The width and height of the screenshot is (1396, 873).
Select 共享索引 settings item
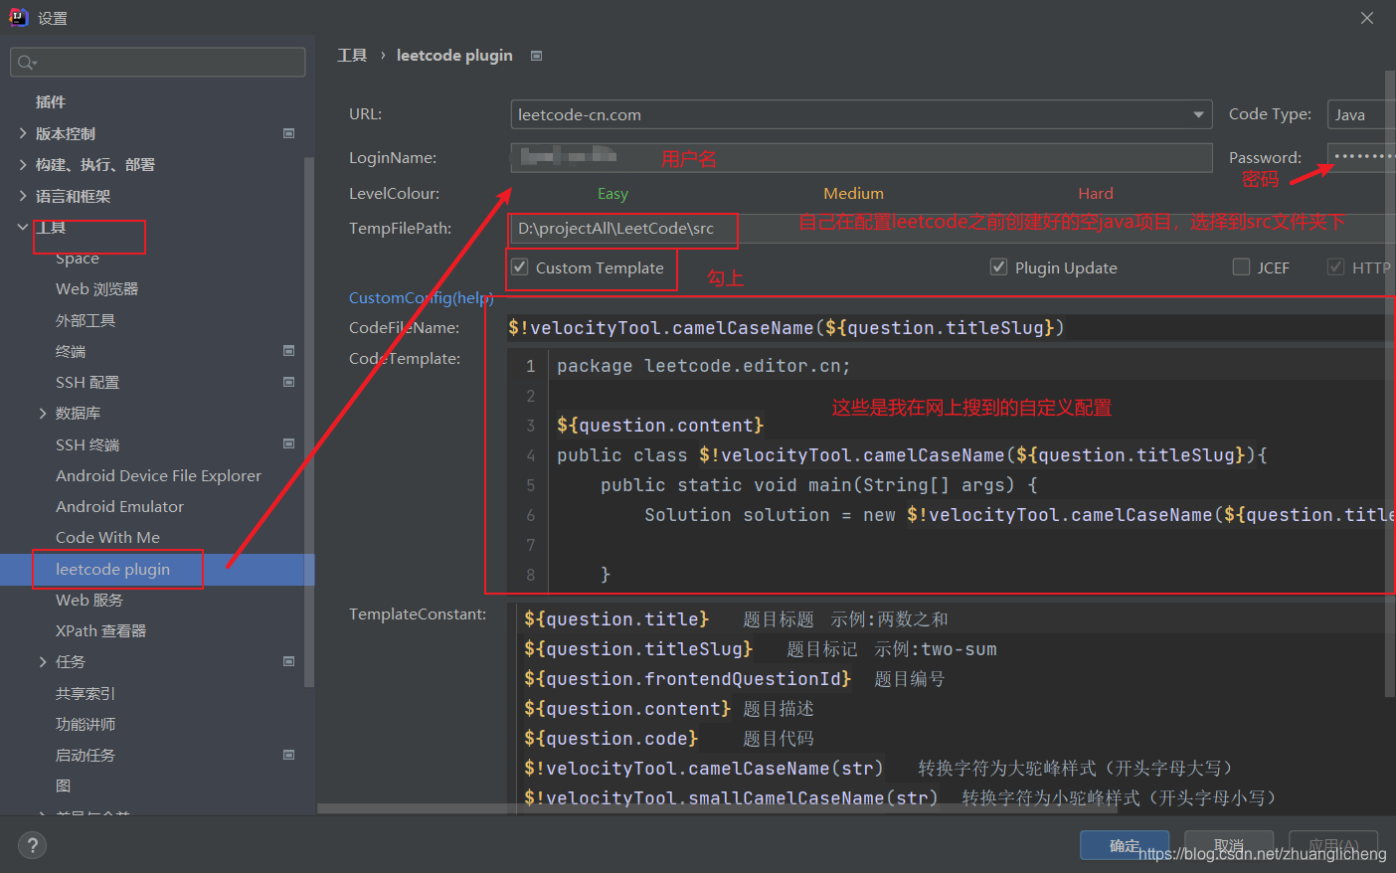86,693
